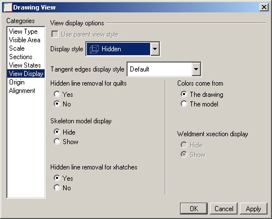Select No for hidden line removal for xhatches

(x=57, y=187)
